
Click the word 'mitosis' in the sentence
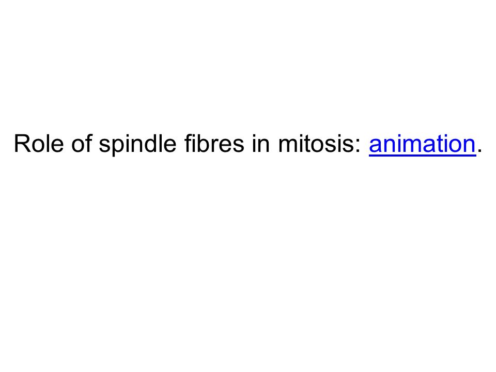[316, 144]
